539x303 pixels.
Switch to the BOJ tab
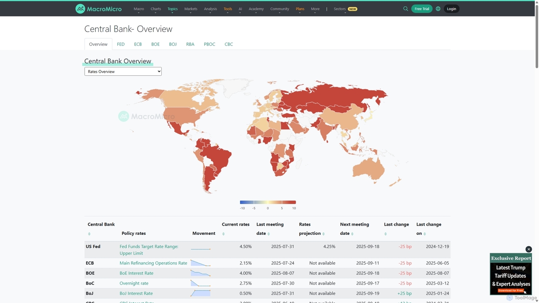(x=173, y=44)
